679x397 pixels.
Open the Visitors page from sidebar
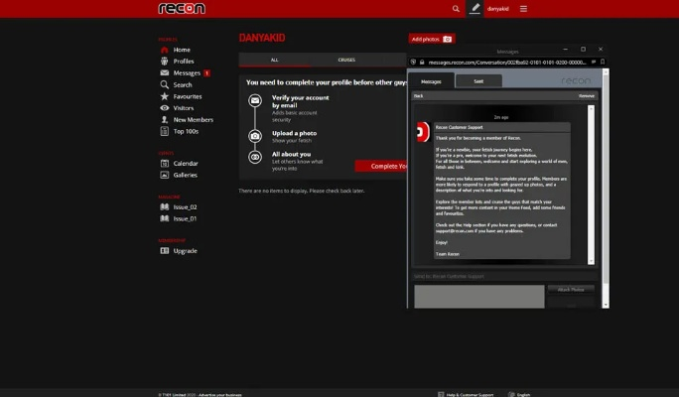coord(183,107)
